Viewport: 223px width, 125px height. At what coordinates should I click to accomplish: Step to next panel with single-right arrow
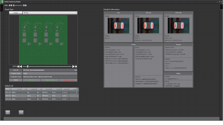click(x=73, y=66)
